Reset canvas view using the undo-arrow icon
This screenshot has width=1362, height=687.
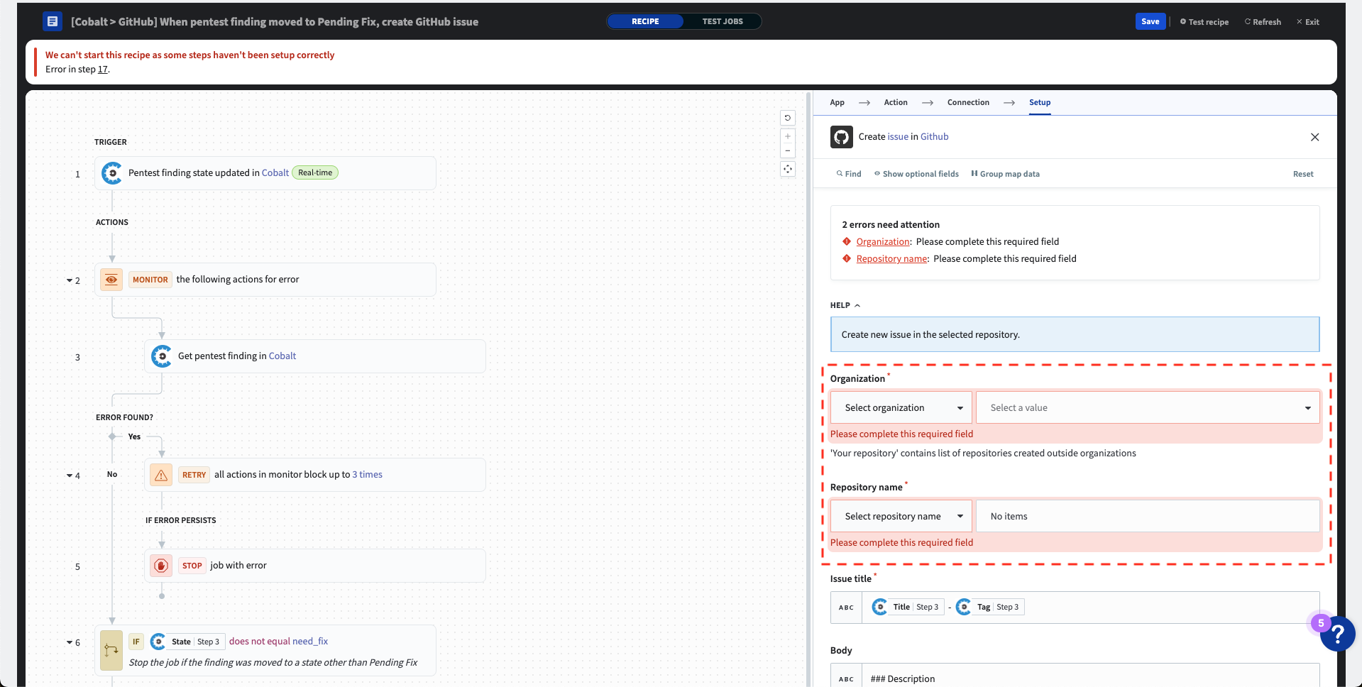click(788, 118)
